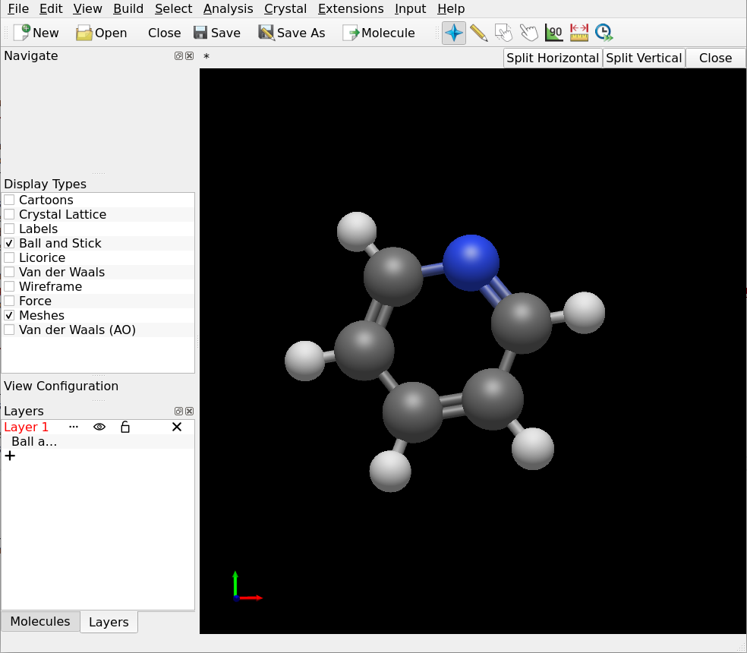
Task: Activate the Animation clock tool
Action: click(x=604, y=33)
